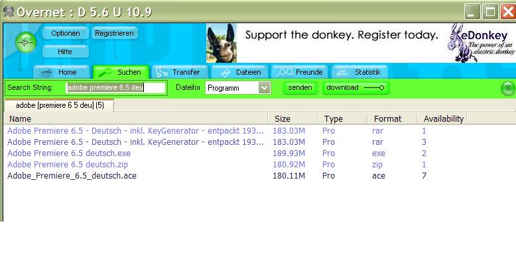Open the Optionen button
Viewport: 516px width, 254px height.
click(66, 33)
